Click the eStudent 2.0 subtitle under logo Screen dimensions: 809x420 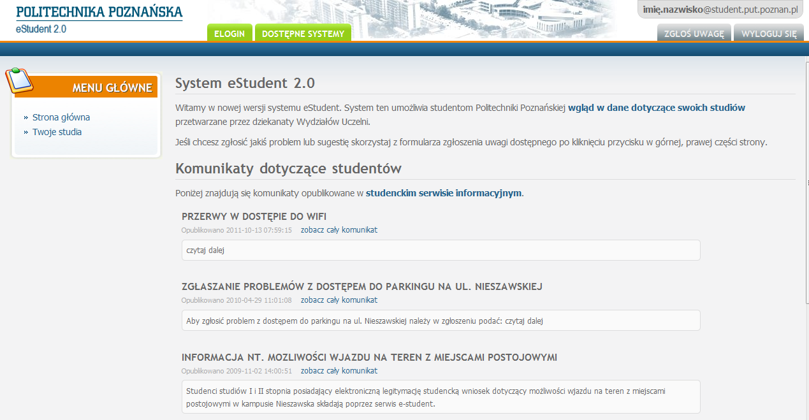point(41,29)
